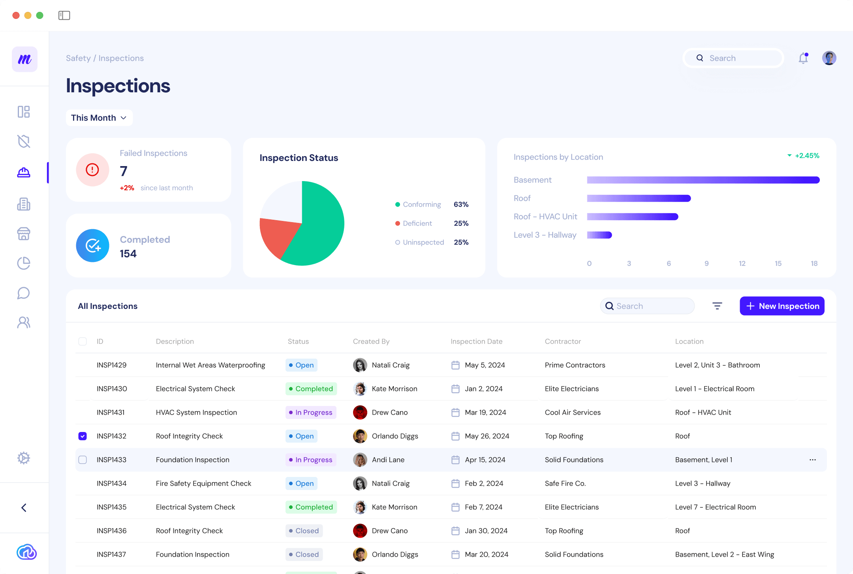Open the filter icon beside table search

pyautogui.click(x=717, y=306)
